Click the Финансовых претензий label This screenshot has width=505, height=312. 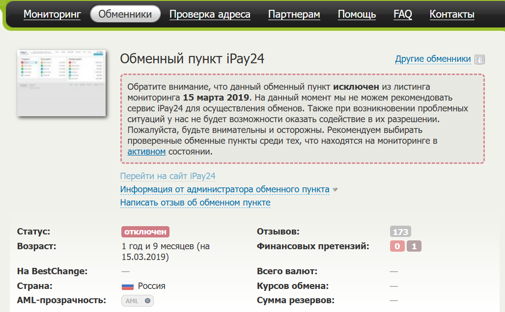click(x=313, y=246)
